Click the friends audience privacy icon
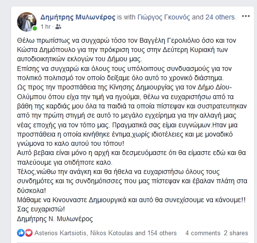This screenshot has width=257, height=243. (58, 27)
